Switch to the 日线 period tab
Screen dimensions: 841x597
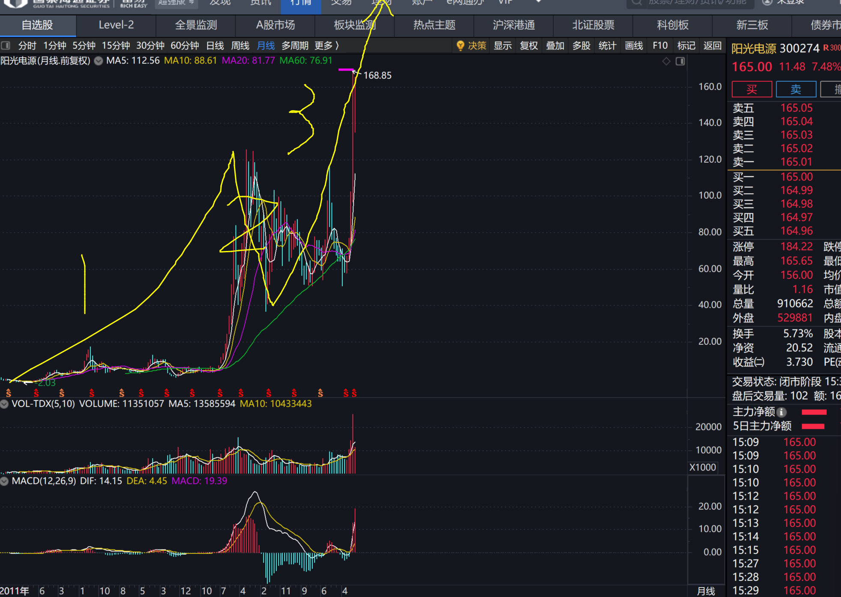(215, 46)
